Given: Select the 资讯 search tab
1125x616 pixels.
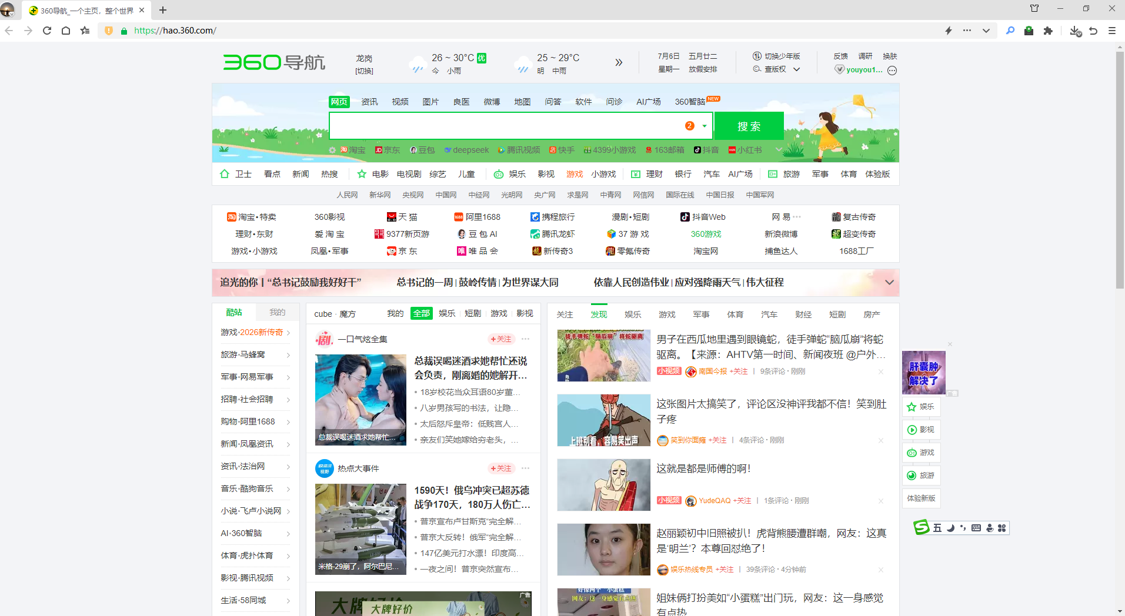Looking at the screenshot, I should (369, 102).
